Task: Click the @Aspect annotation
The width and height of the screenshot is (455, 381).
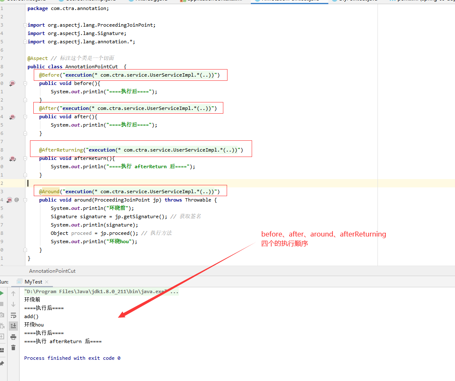Action: click(38, 58)
